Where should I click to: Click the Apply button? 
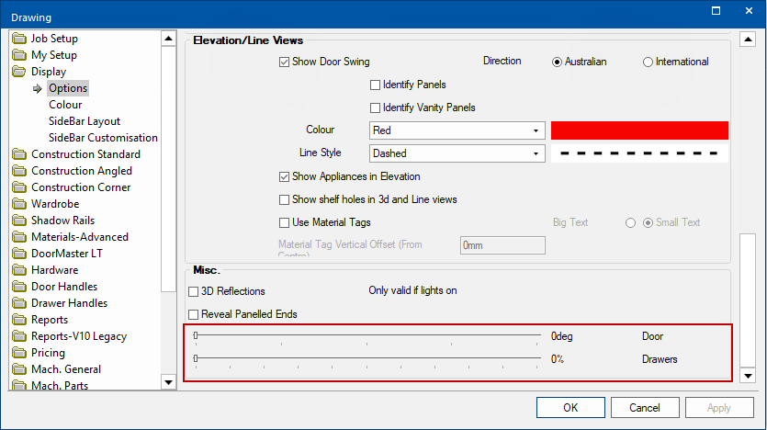[719, 408]
